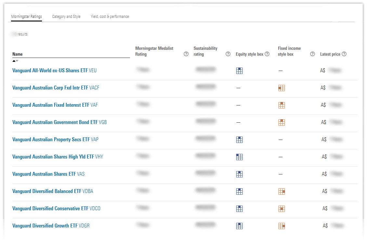
Task: Open Vanguard Diversified Growth ETF VDGR
Action: point(51,226)
